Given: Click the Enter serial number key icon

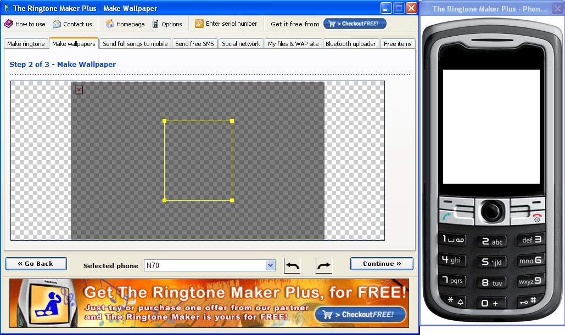Looking at the screenshot, I should pyautogui.click(x=199, y=24).
